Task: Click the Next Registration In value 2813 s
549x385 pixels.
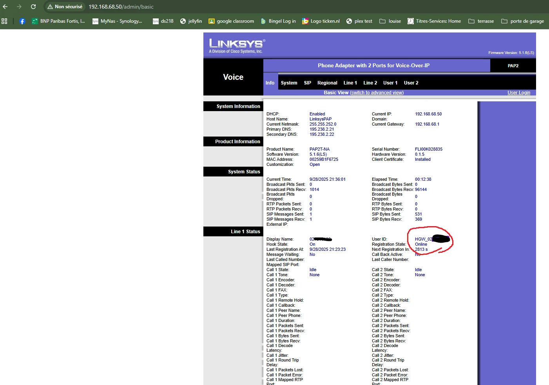Action: 421,250
